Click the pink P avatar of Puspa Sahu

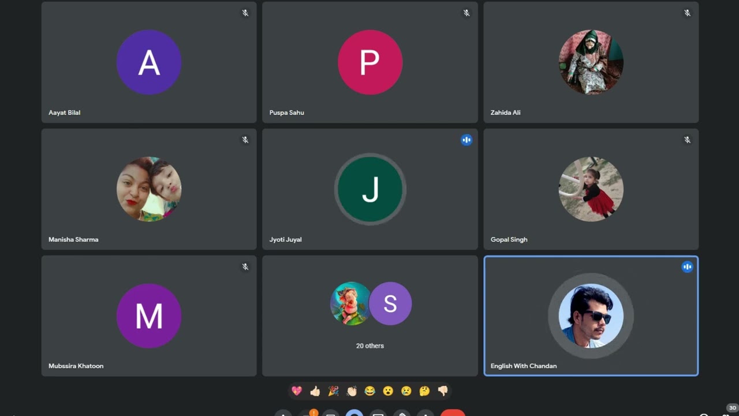click(370, 62)
